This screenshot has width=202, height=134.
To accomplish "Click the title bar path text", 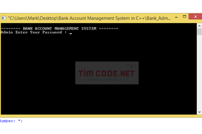I will [x=90, y=18].
